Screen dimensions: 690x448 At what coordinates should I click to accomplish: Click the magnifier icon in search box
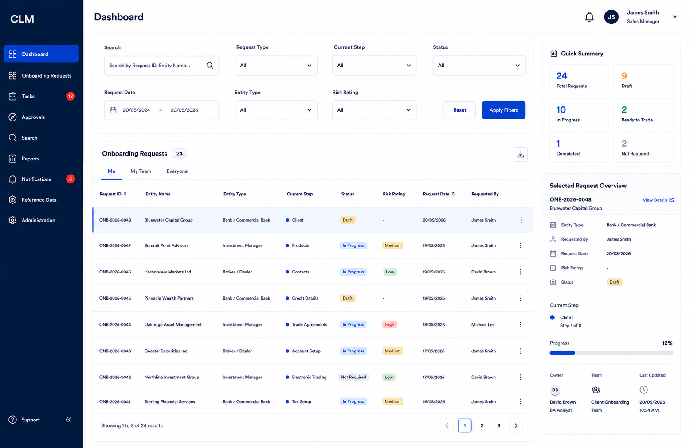point(210,66)
